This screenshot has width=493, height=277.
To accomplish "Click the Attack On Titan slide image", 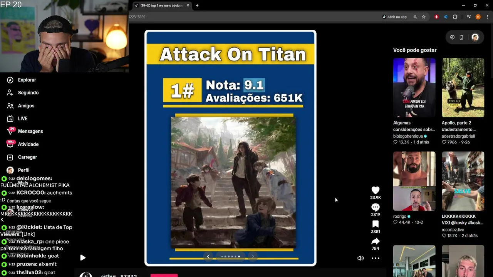I will [x=233, y=182].
